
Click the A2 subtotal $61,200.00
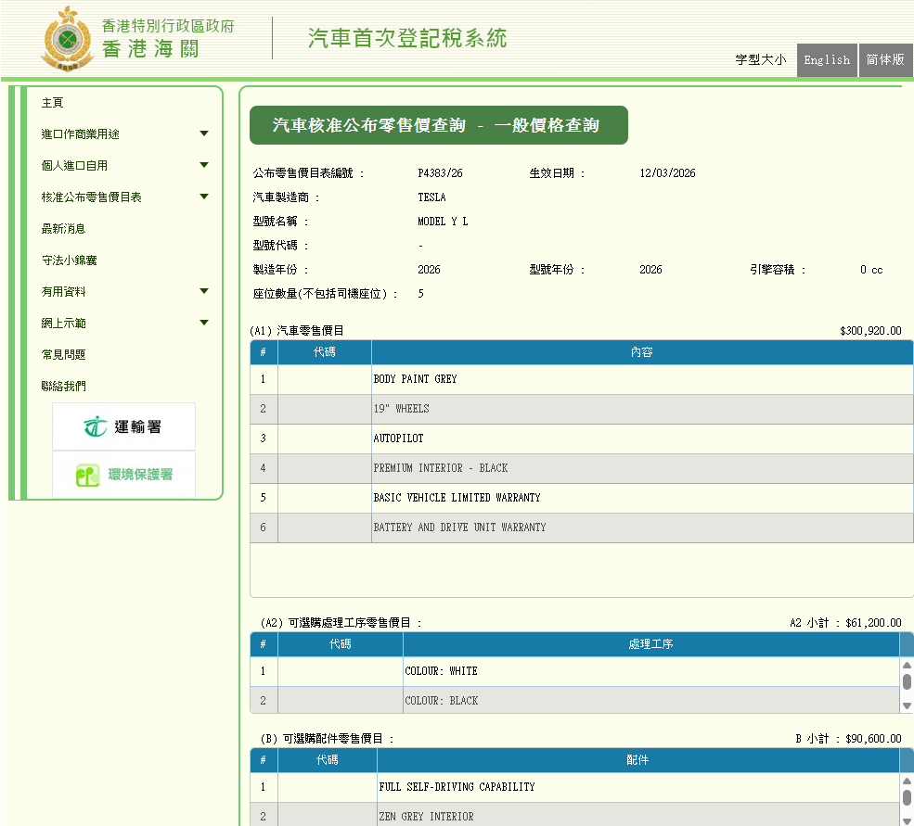coord(873,623)
